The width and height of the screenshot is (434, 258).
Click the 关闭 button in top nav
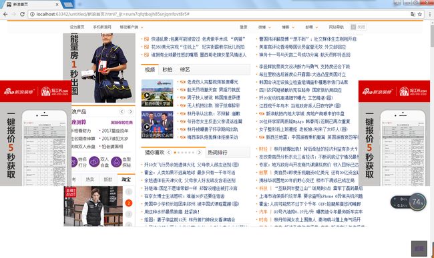[359, 27]
